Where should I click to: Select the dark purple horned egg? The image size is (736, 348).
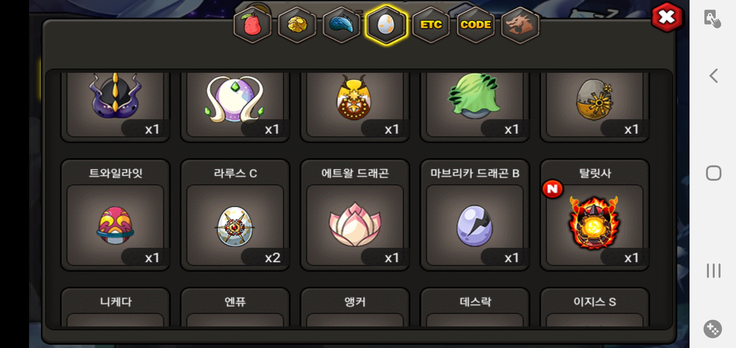pos(115,106)
